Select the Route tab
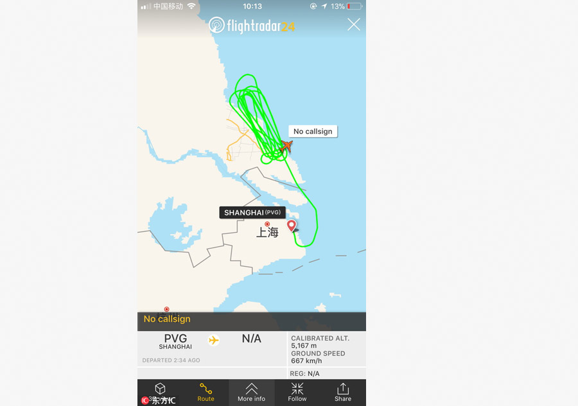The width and height of the screenshot is (578, 406). pos(206,393)
